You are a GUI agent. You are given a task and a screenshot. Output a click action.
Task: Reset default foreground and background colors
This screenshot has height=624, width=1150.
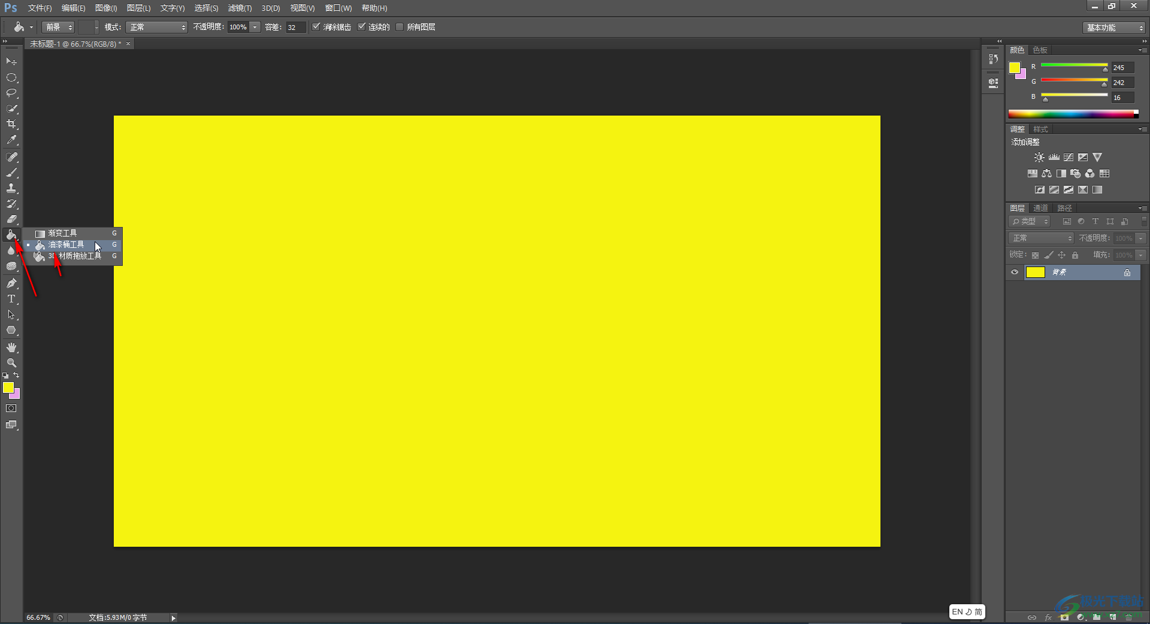tap(5, 375)
